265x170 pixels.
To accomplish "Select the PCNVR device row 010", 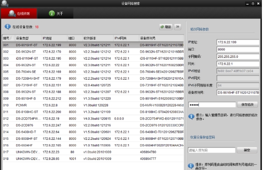I will 93,105.
